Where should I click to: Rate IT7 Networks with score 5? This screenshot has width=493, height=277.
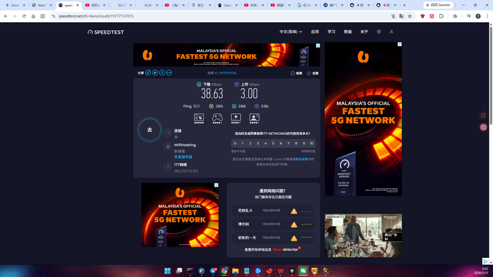tap(273, 143)
